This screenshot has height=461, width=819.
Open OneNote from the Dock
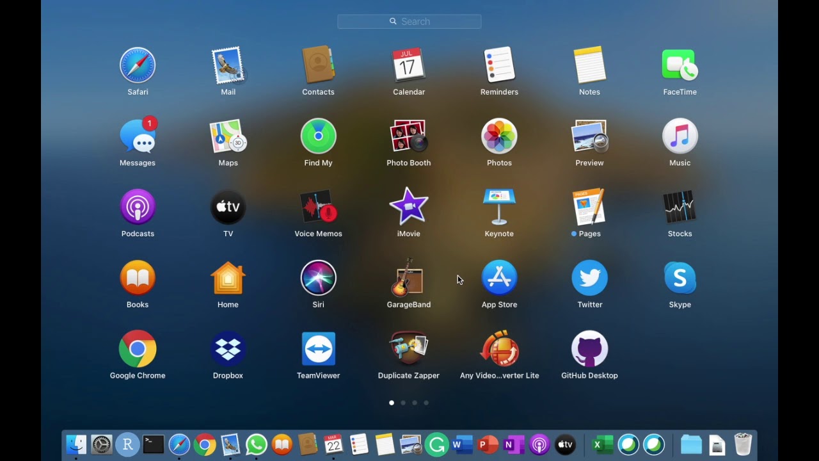pos(514,444)
